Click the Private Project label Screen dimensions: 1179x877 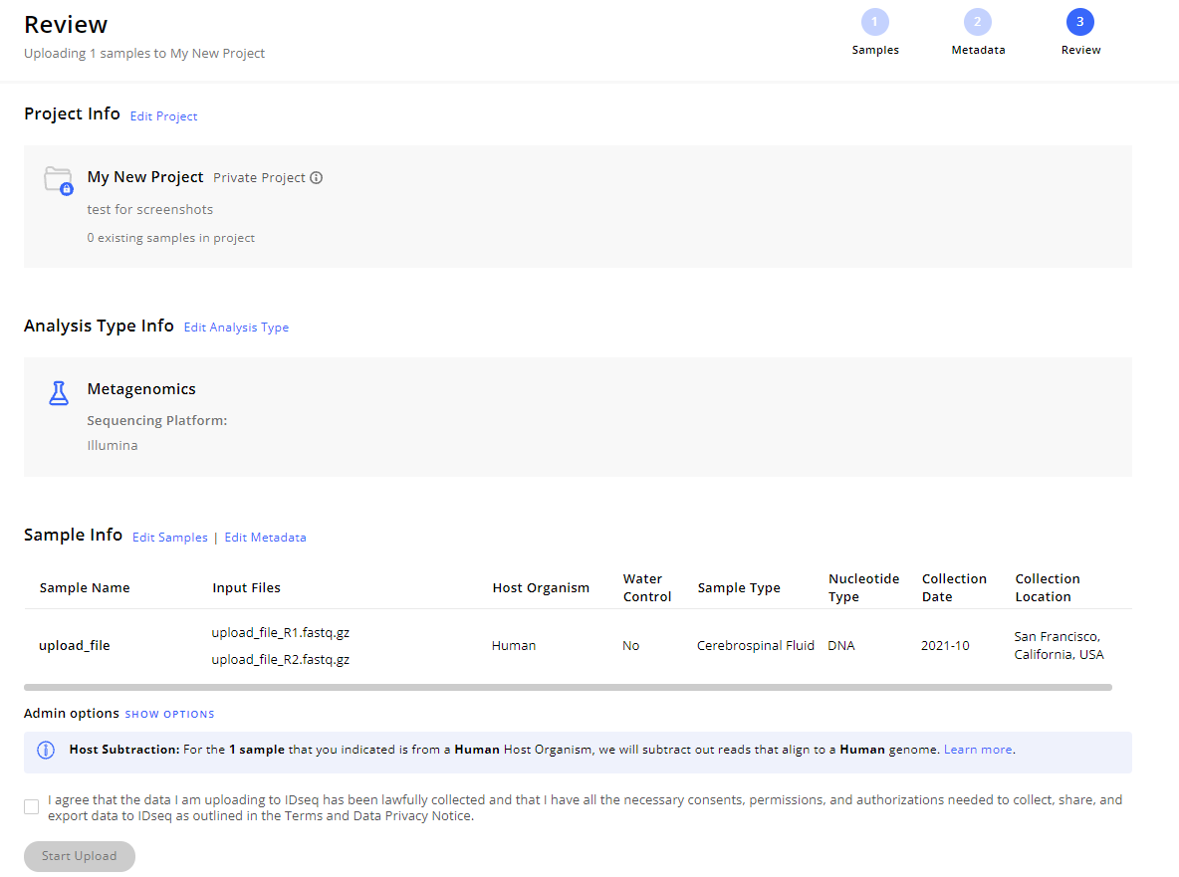coord(260,178)
